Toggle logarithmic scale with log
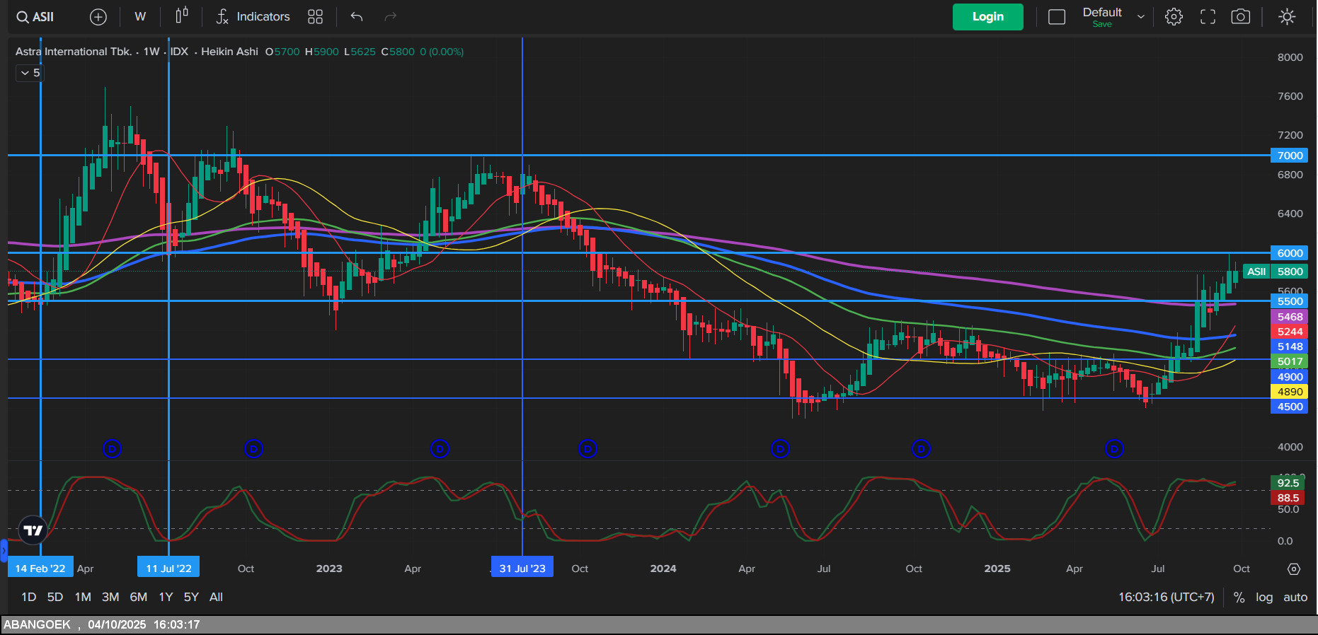This screenshot has height=635, width=1318. 1264,598
